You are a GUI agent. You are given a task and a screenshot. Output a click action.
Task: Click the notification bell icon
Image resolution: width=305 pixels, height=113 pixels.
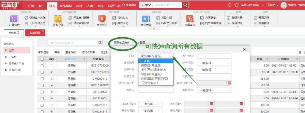[x=230, y=5]
